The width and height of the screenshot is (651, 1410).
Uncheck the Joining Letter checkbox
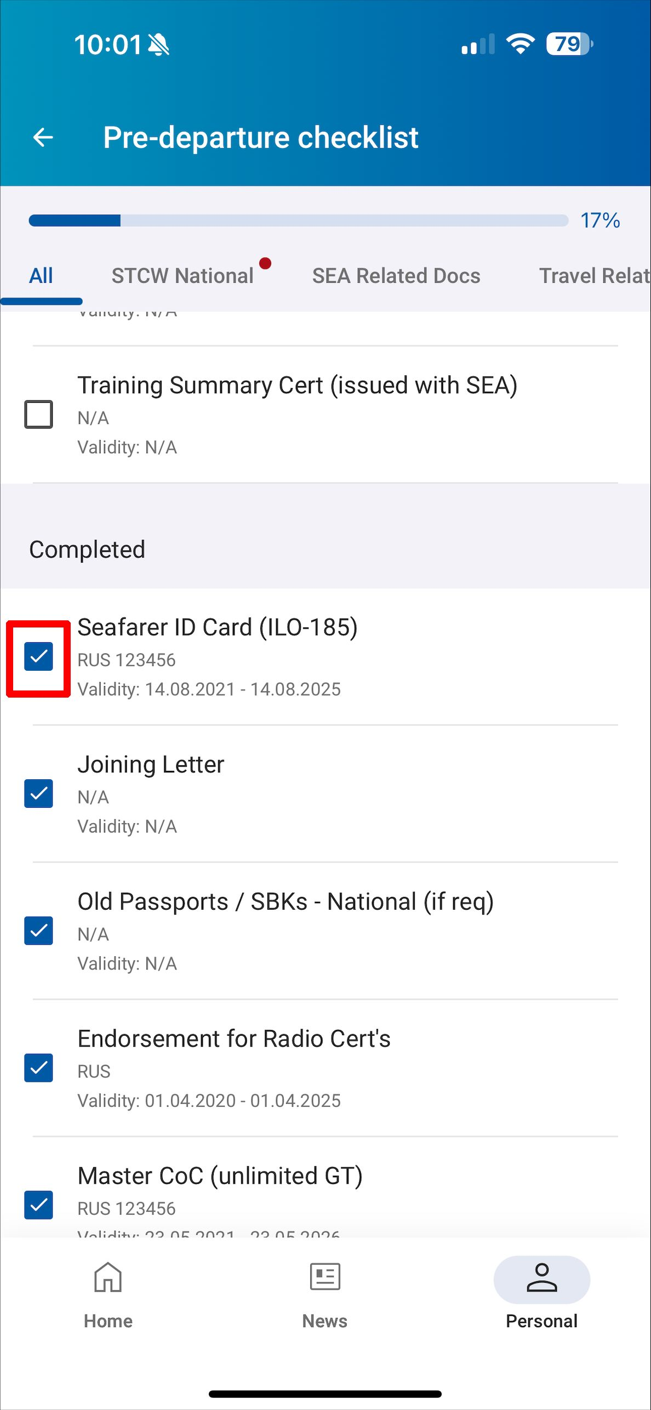tap(38, 794)
